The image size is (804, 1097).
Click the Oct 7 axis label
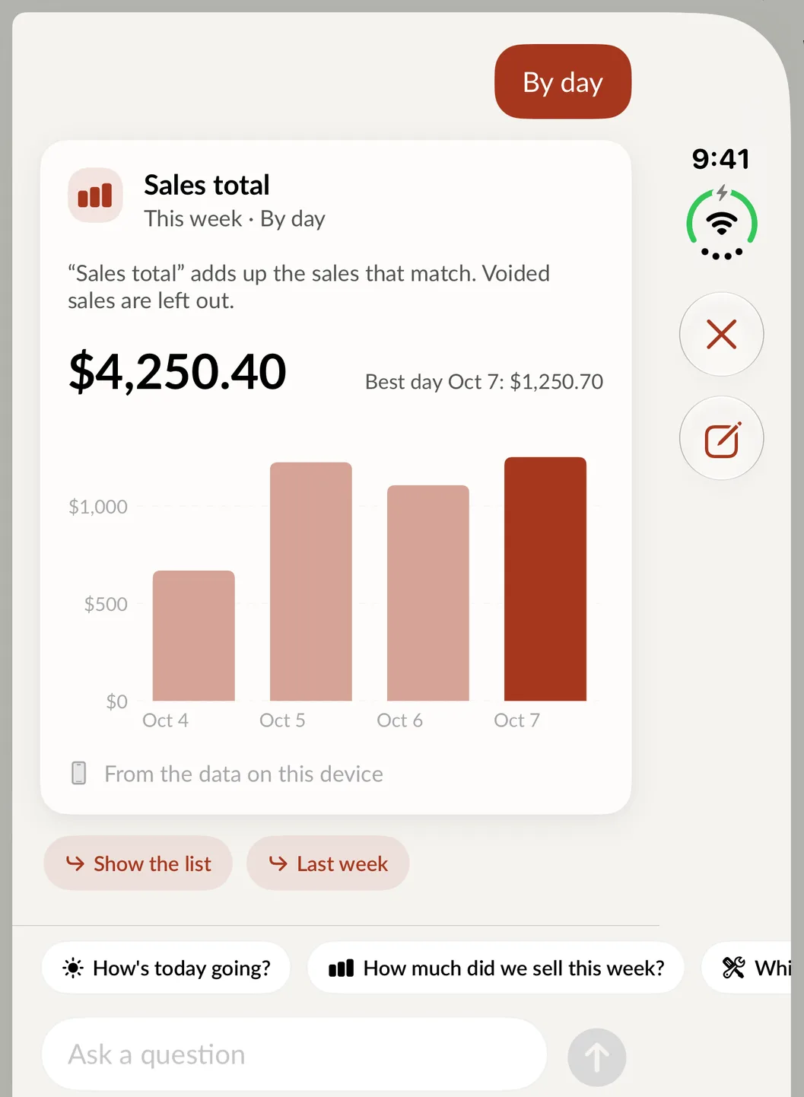516,720
